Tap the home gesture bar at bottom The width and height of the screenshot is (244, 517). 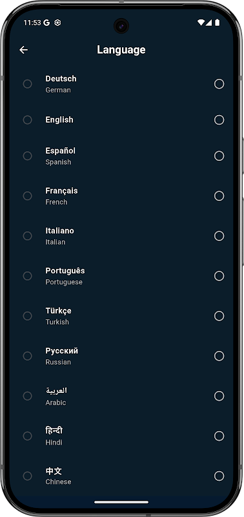point(121,502)
